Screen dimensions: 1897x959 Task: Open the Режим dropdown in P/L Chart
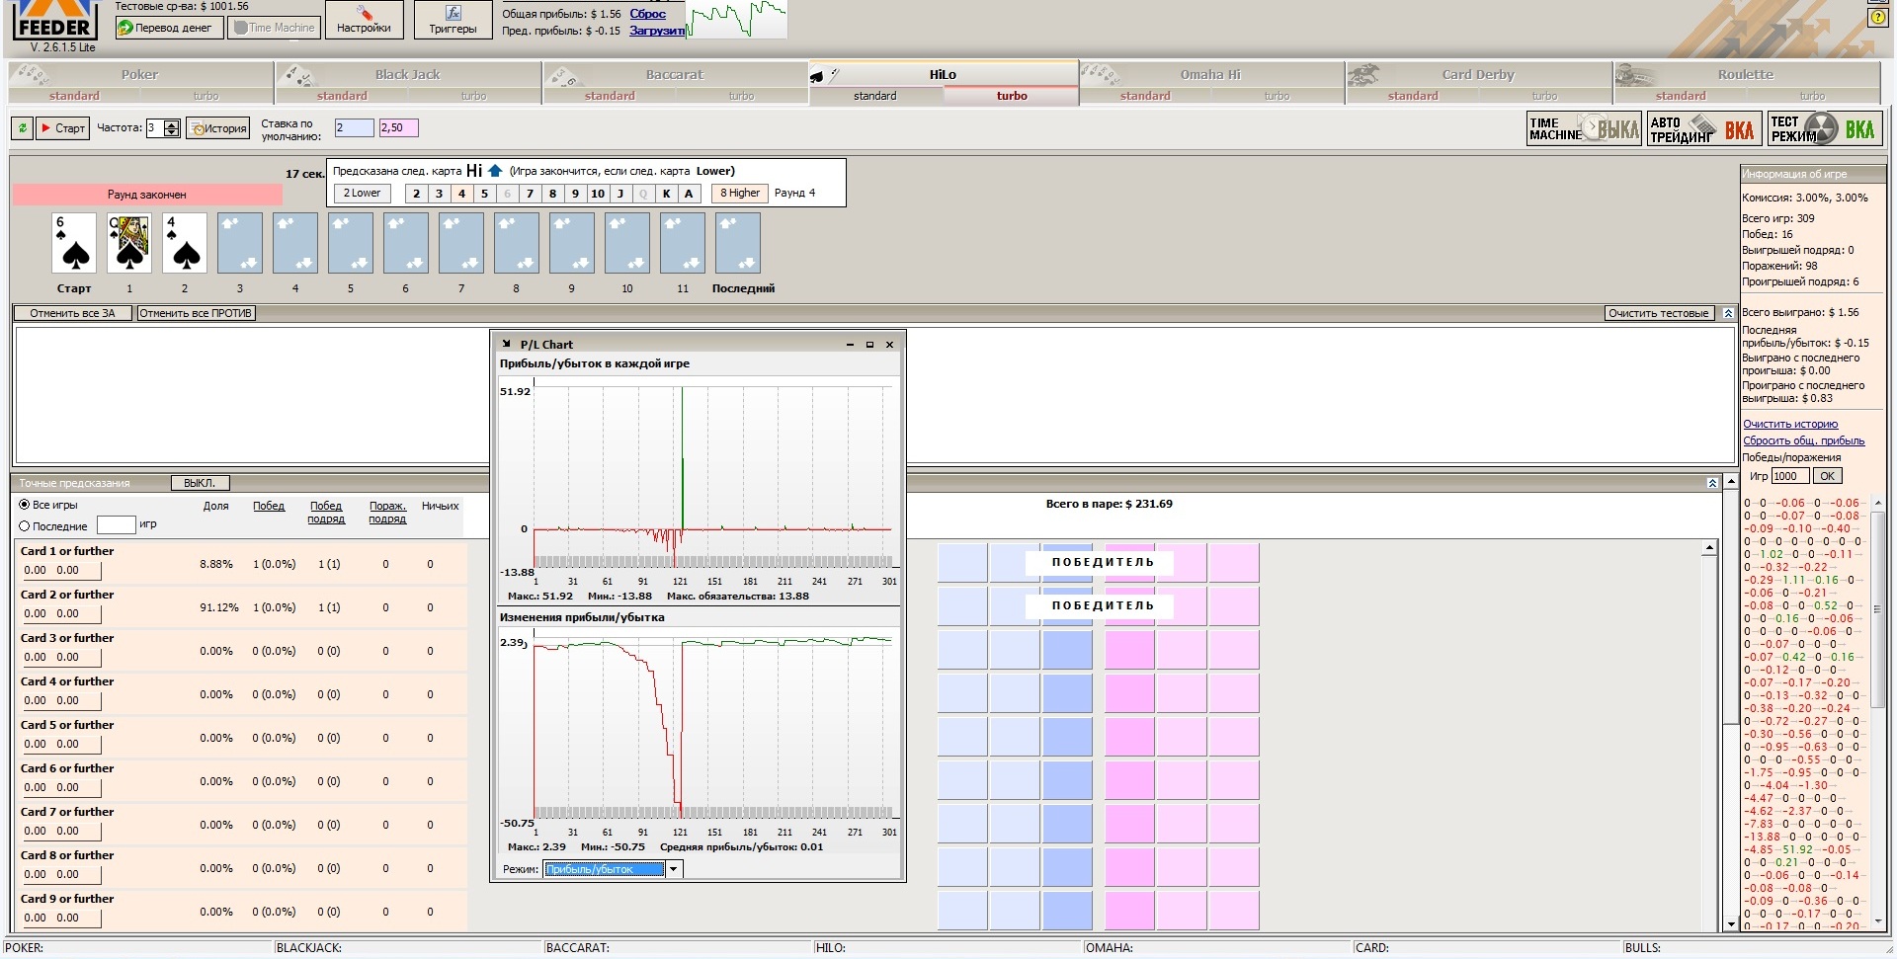(x=674, y=869)
